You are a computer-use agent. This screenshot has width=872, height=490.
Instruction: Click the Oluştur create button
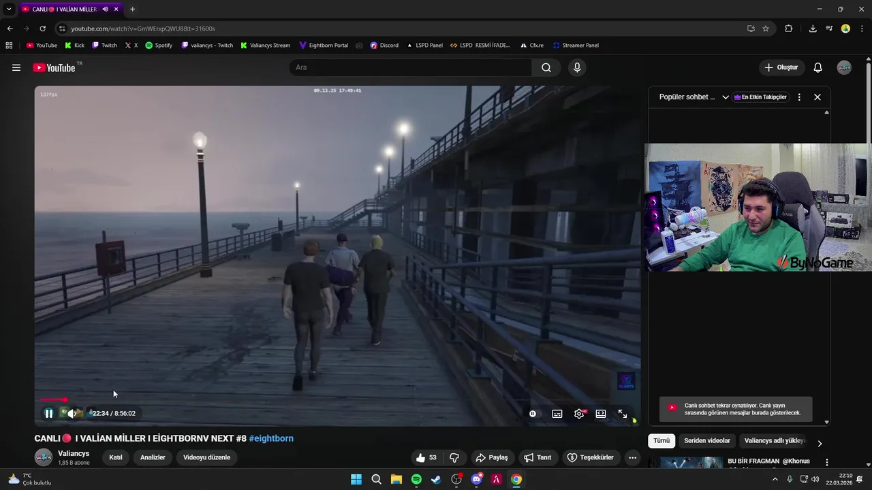coord(782,67)
